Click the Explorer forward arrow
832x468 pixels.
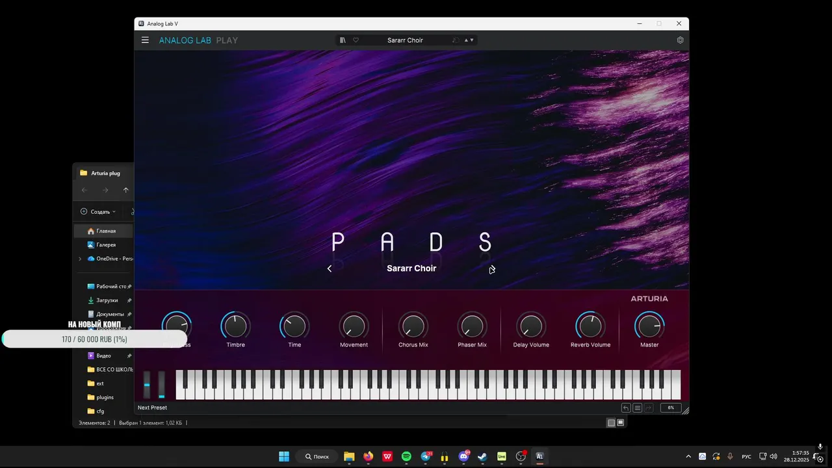pyautogui.click(x=105, y=190)
